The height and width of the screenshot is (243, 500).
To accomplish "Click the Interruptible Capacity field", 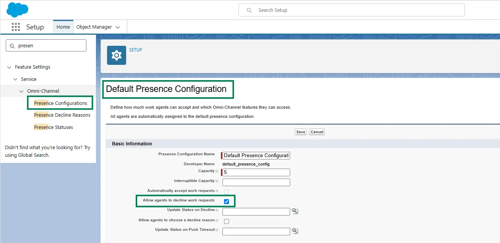I will (x=256, y=182).
